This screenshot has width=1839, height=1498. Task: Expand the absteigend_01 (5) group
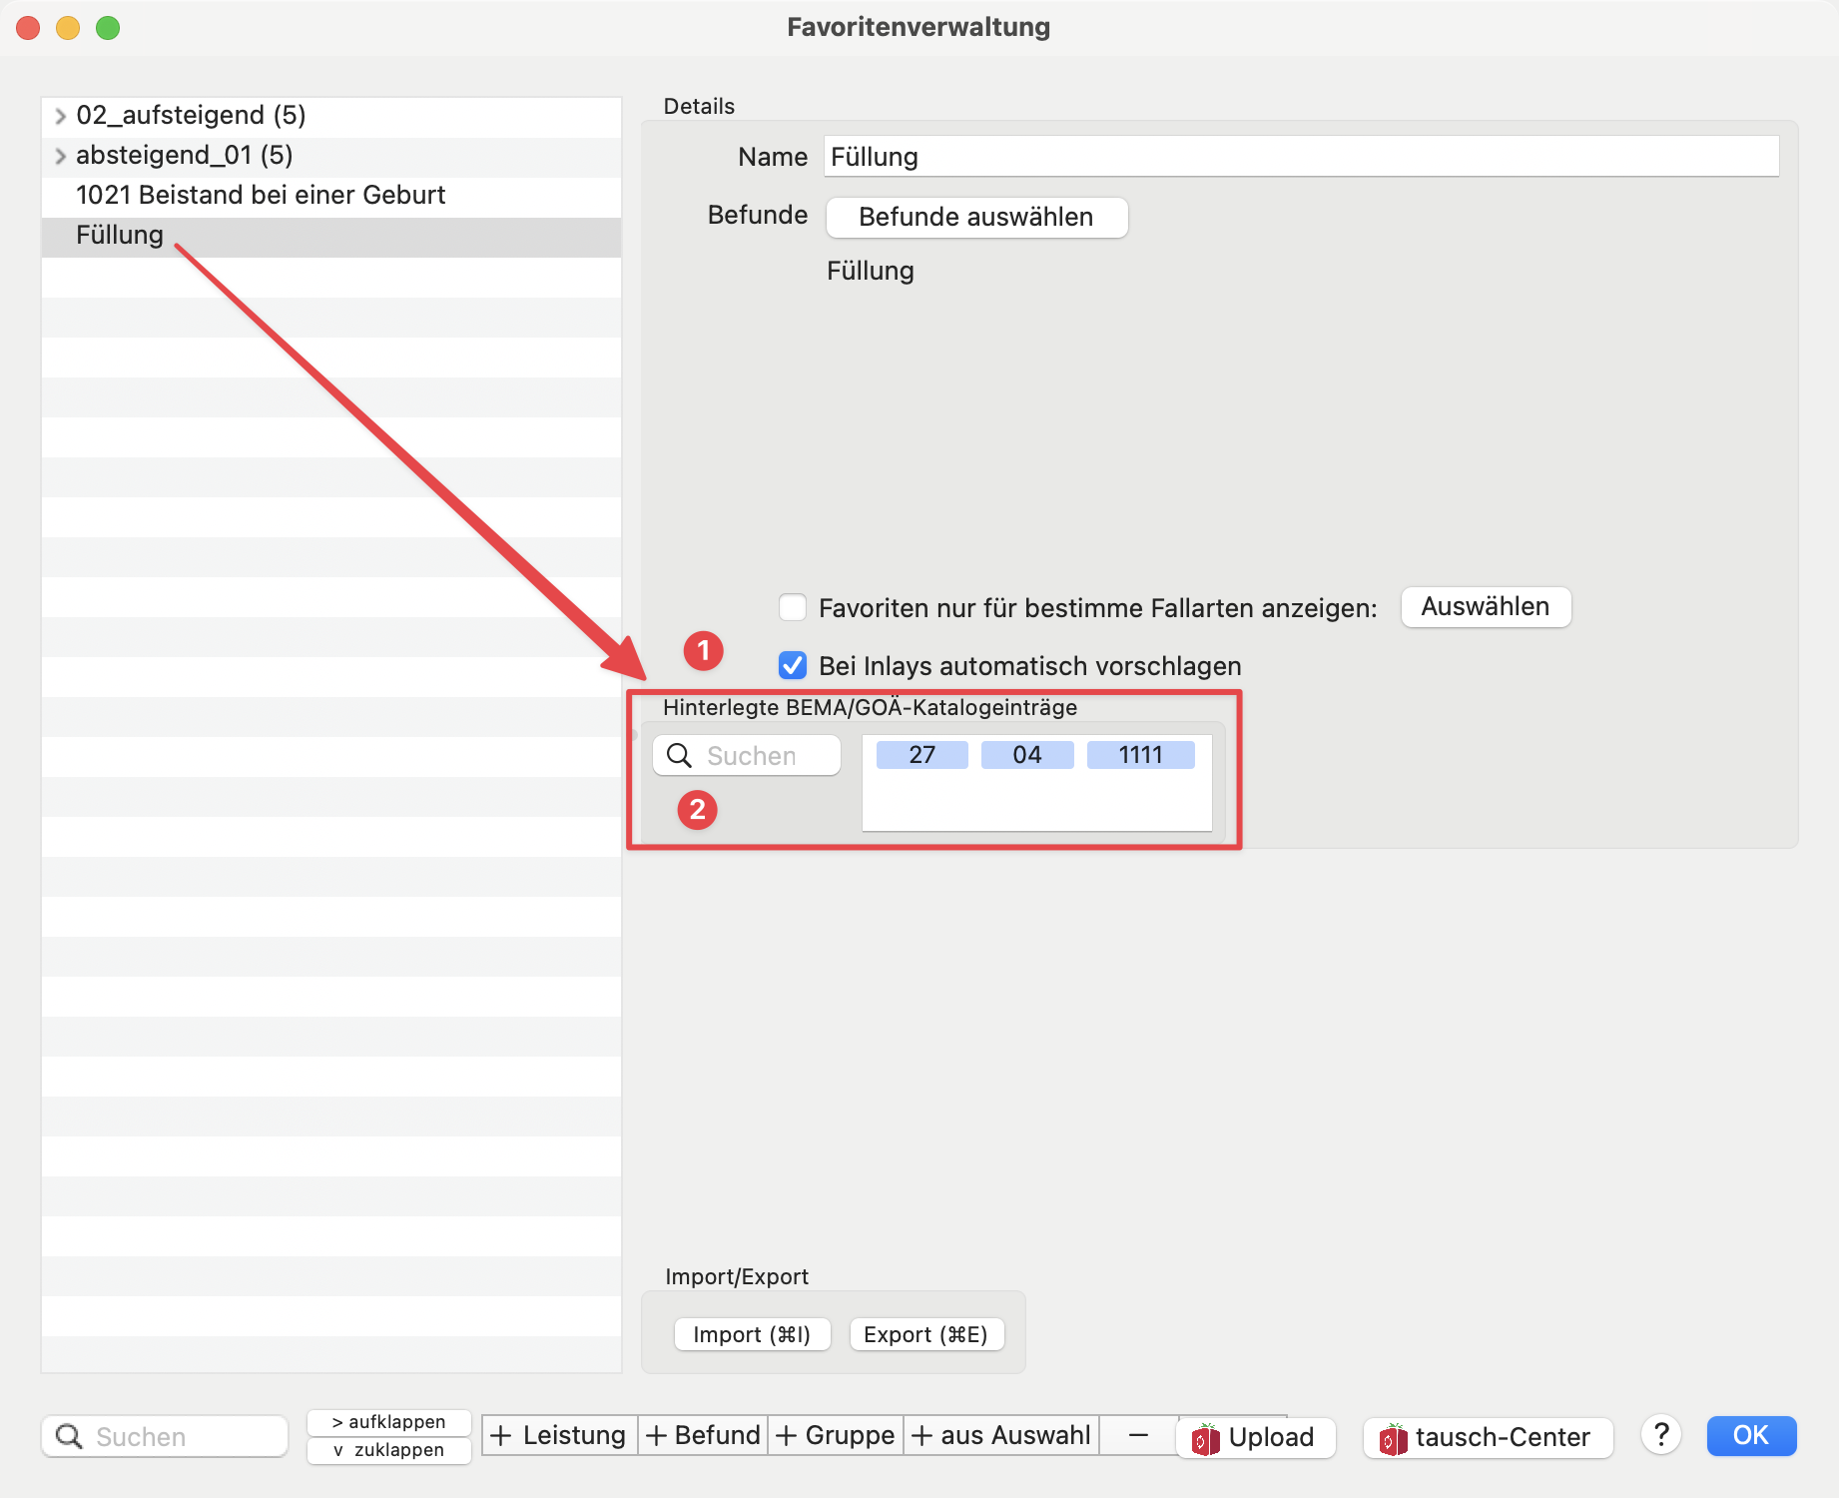pos(61,156)
